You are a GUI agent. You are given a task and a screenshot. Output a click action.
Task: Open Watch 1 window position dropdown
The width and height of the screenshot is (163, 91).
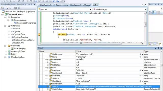pos(156,48)
